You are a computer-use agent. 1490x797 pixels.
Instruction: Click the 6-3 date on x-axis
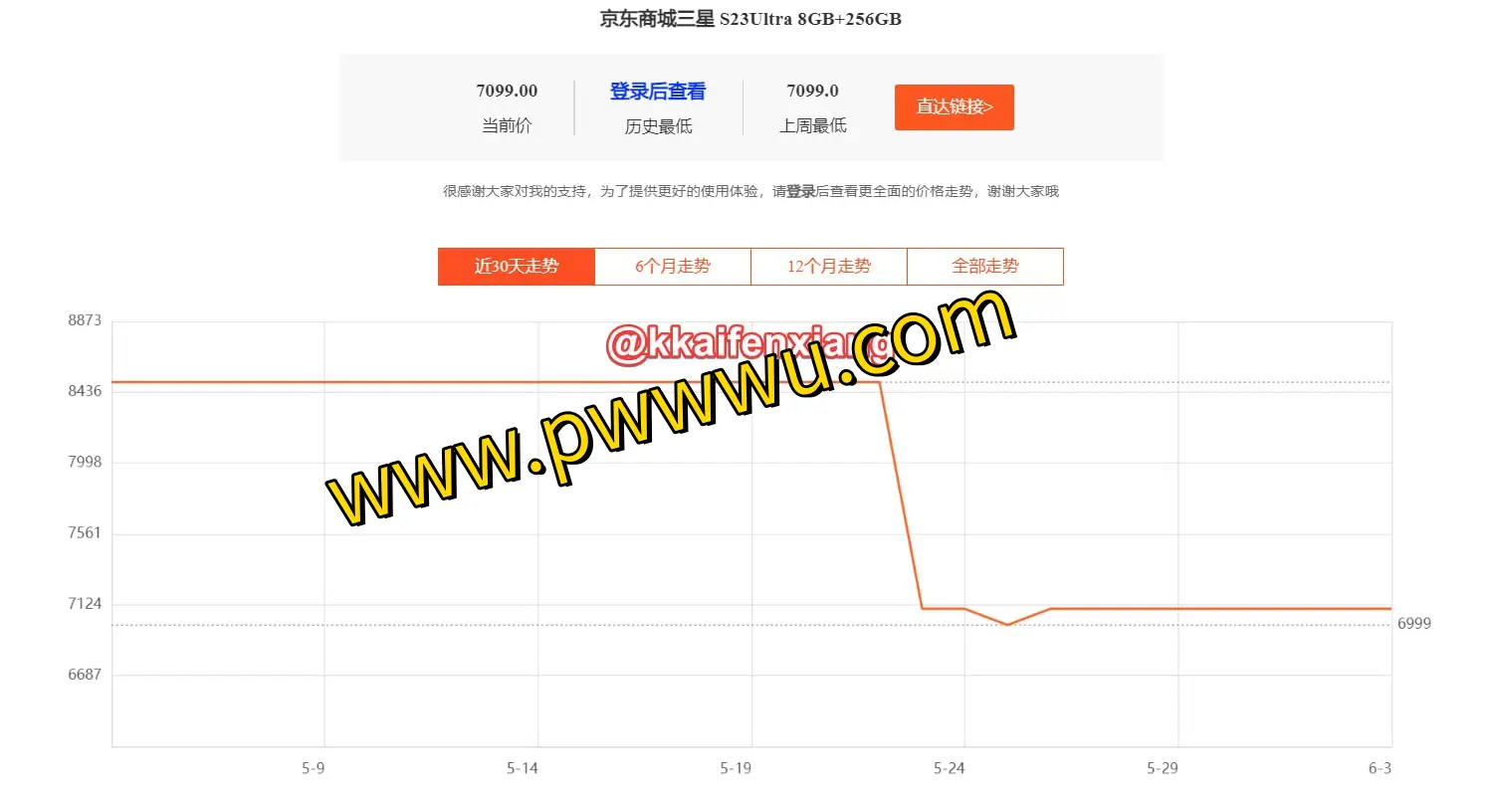point(1380,768)
